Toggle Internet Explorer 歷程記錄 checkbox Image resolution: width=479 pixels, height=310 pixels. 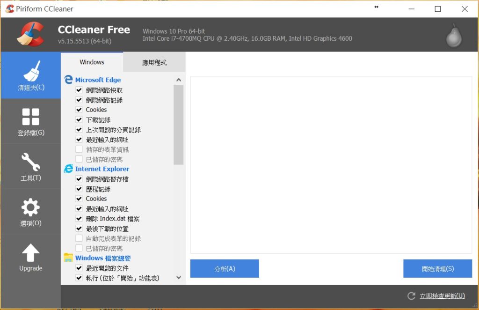[x=79, y=189]
